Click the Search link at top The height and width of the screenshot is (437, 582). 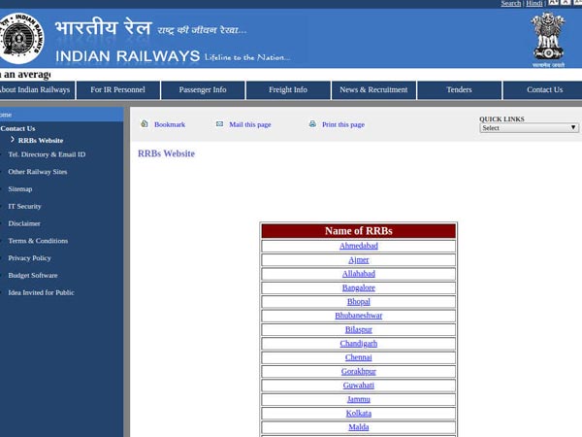(x=511, y=3)
